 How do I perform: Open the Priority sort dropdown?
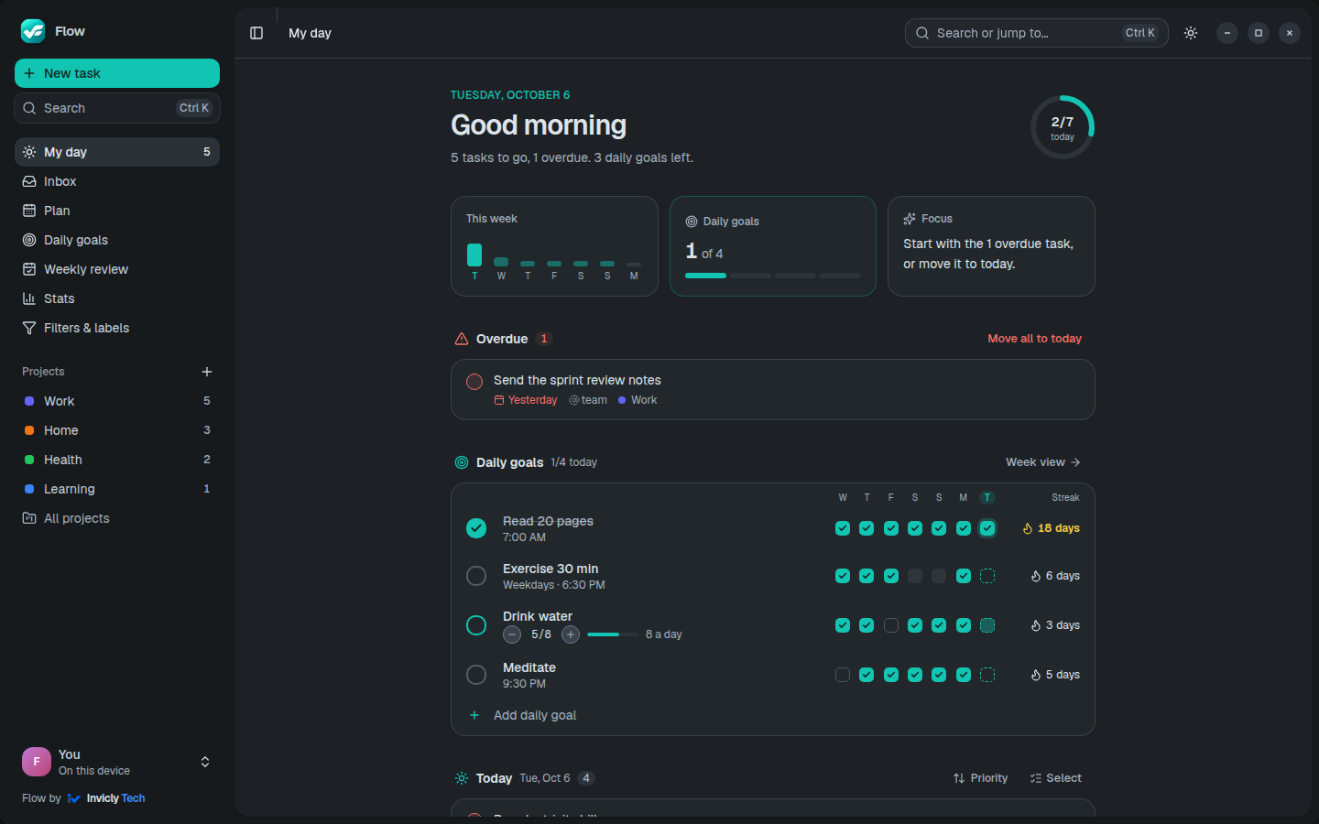(x=980, y=778)
